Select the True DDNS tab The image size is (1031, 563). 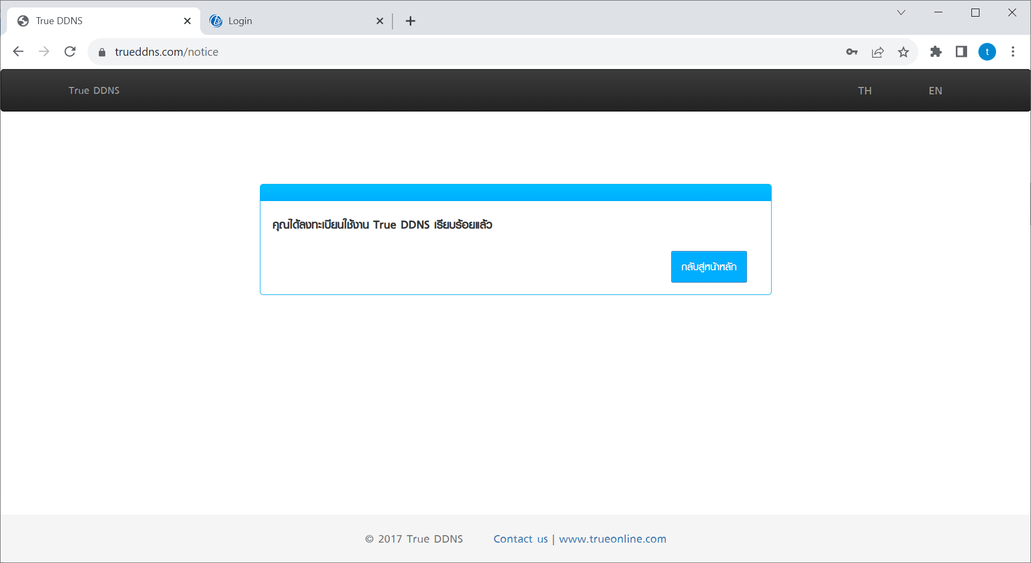104,21
